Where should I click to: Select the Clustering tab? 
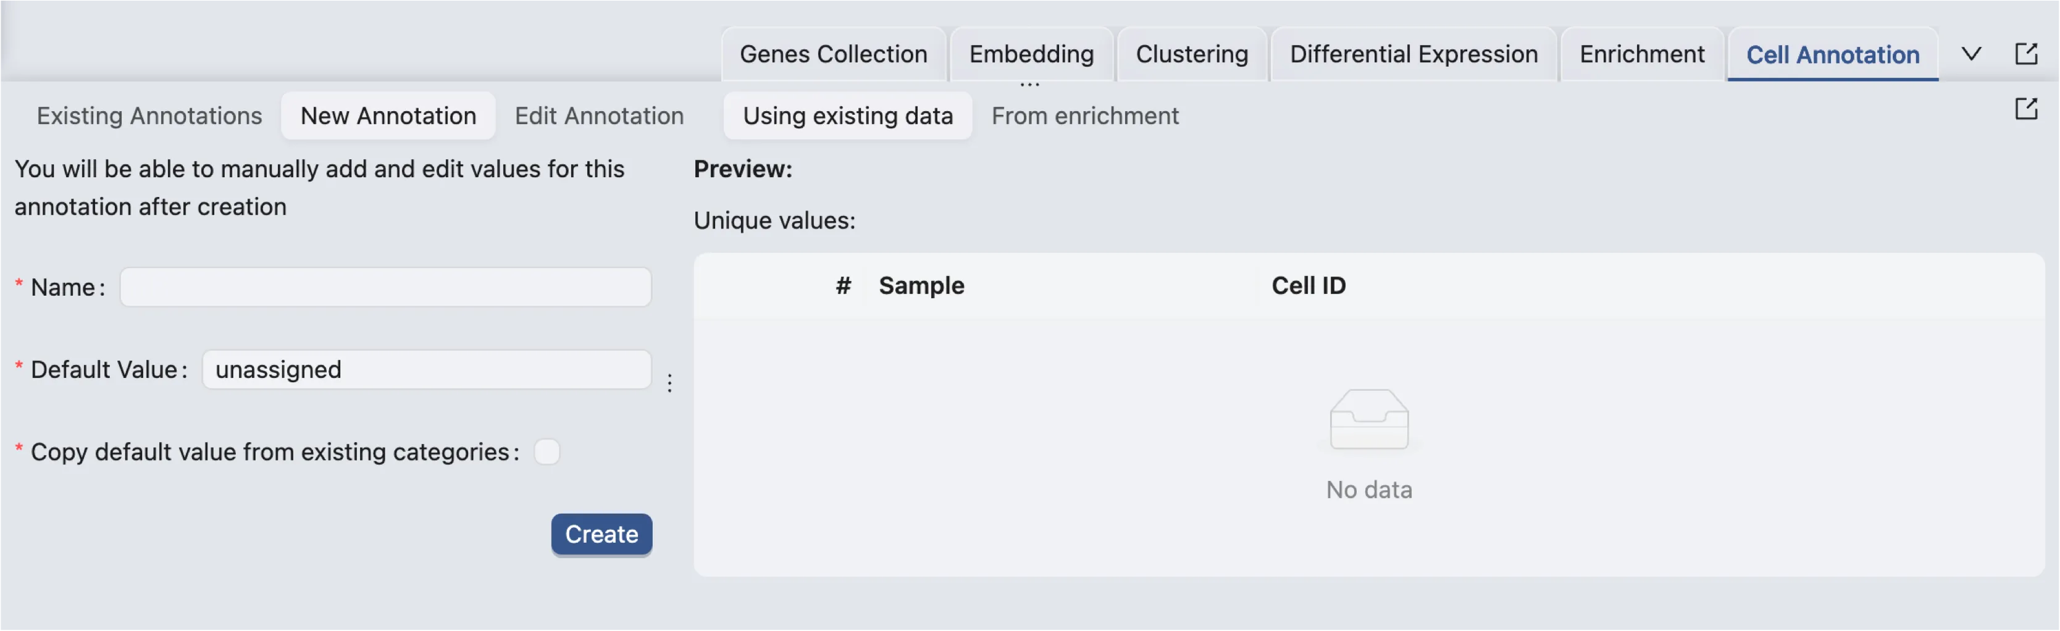pos(1192,54)
